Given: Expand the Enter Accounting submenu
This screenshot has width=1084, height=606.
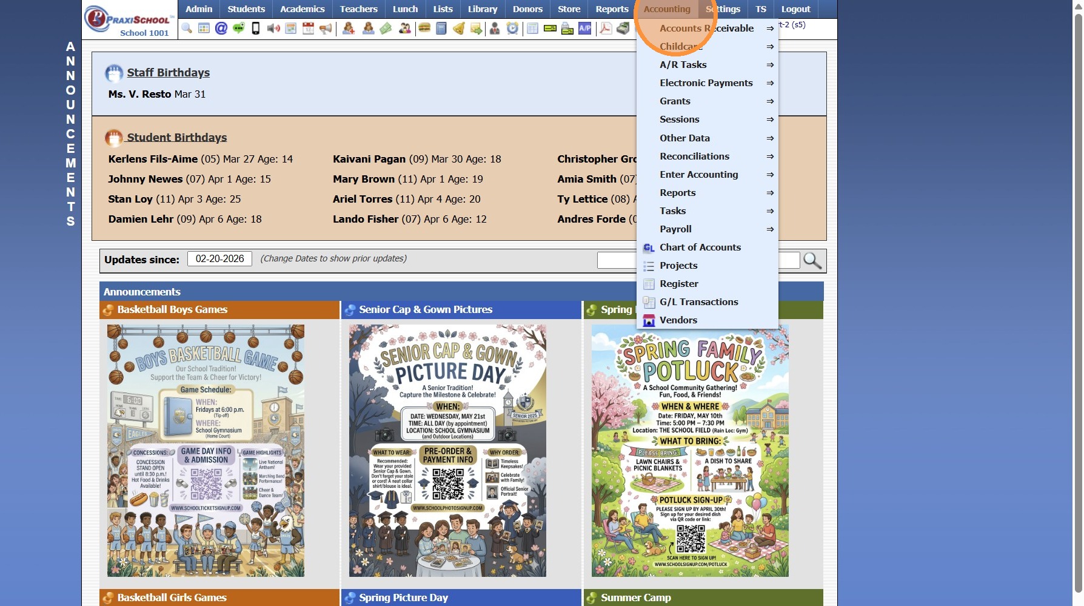Looking at the screenshot, I should 708,175.
